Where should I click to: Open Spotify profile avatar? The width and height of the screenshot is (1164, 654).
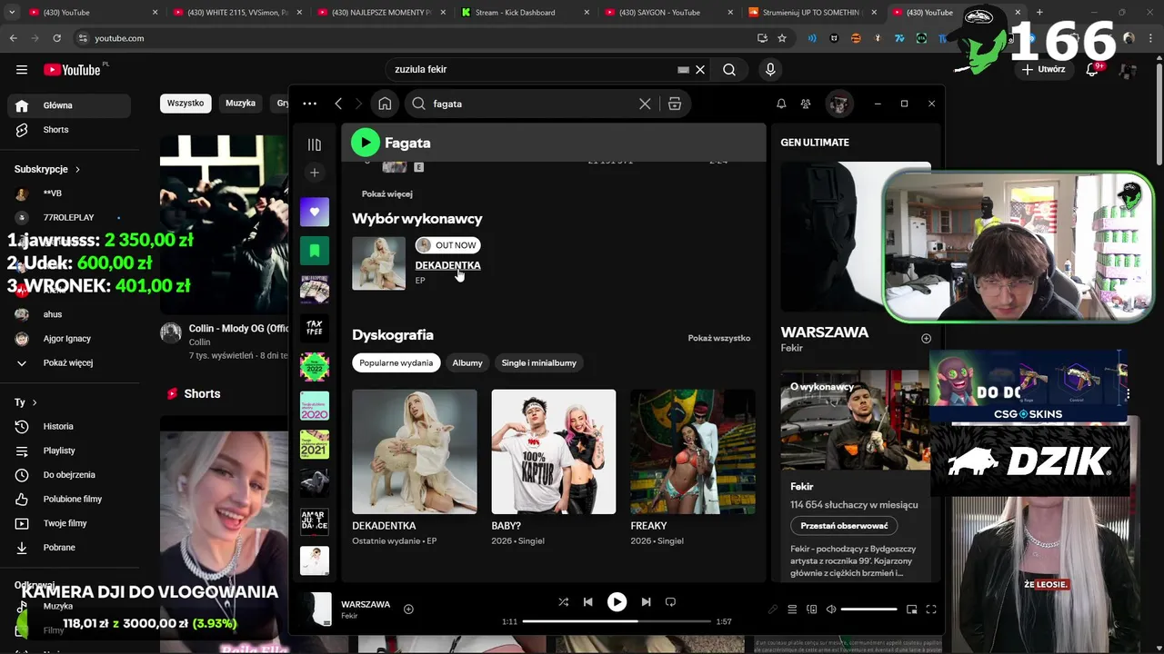coord(838,104)
